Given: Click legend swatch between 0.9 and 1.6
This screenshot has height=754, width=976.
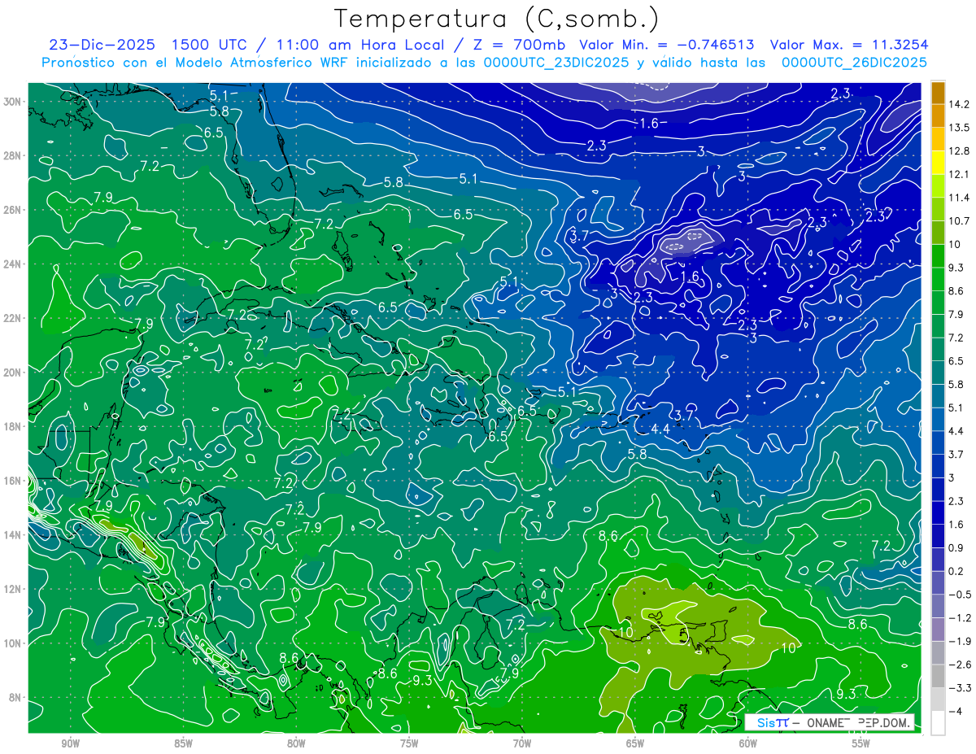Looking at the screenshot, I should [938, 536].
